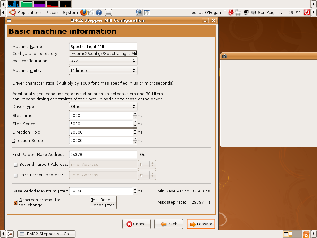Click the Show Desktop icon in bottom panel

pyautogui.click(x=10, y=234)
